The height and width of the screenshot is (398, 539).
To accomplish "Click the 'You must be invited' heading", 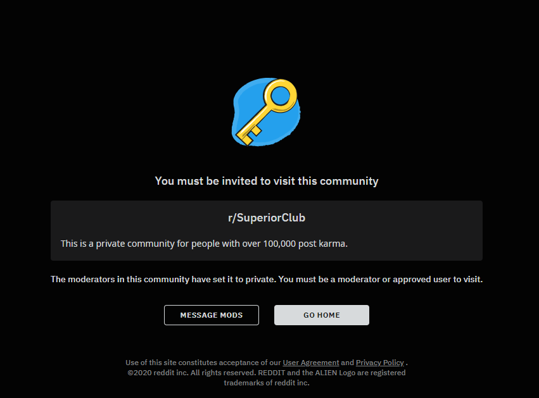I will click(267, 181).
